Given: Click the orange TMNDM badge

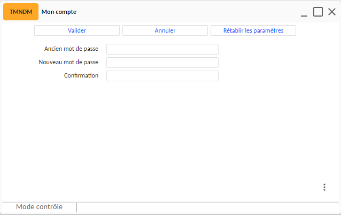Looking at the screenshot, I should [21, 12].
